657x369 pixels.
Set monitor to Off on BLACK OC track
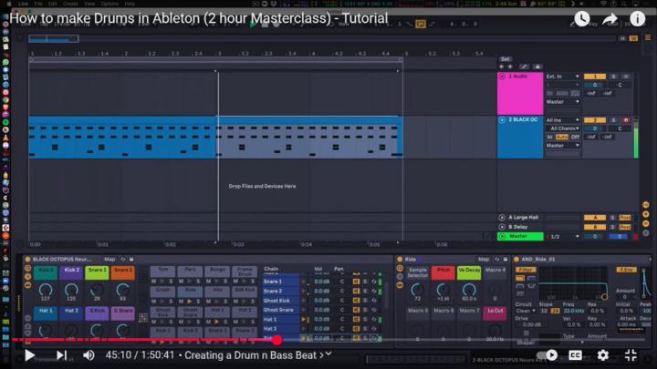(575, 137)
